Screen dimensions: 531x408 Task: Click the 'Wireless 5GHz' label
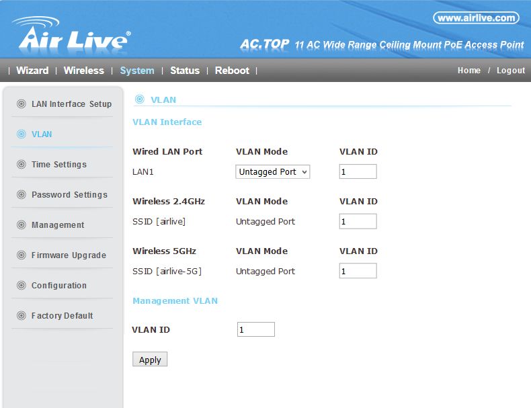[x=164, y=251]
